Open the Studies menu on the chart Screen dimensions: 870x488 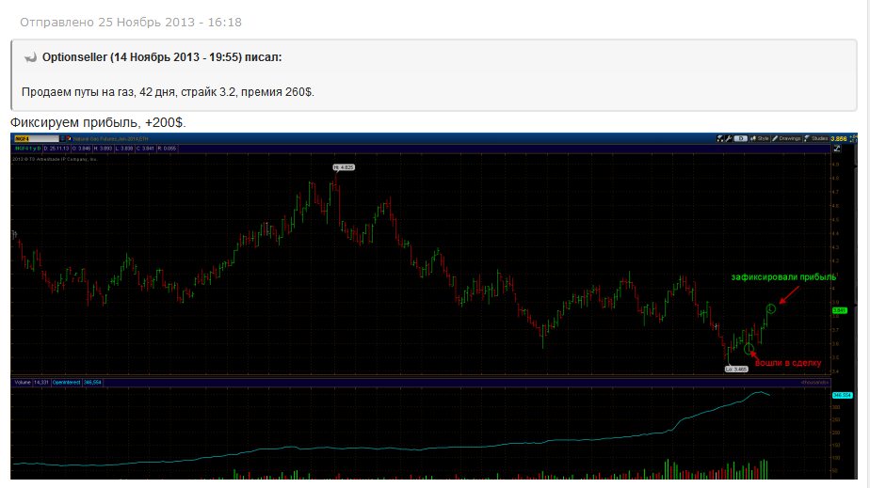coord(819,138)
